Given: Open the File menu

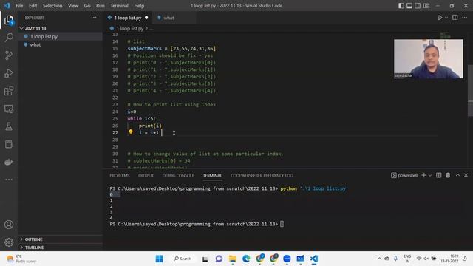Looking at the screenshot, I should 19,6.
